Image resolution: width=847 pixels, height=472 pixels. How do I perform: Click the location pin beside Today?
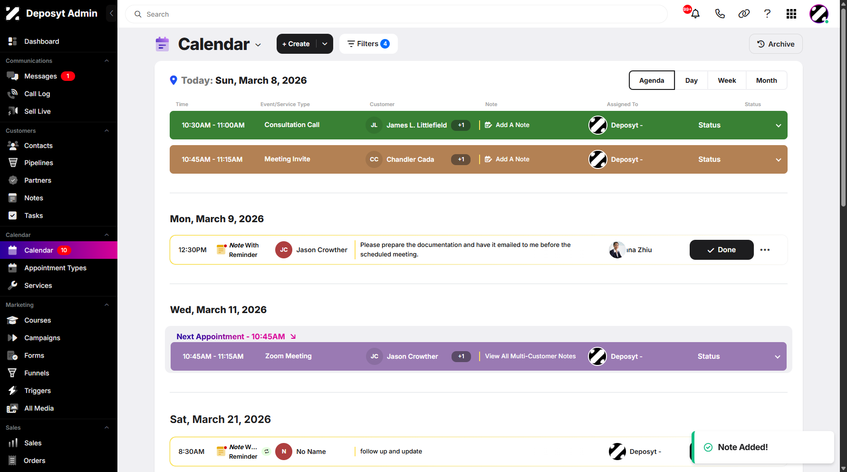click(x=173, y=80)
